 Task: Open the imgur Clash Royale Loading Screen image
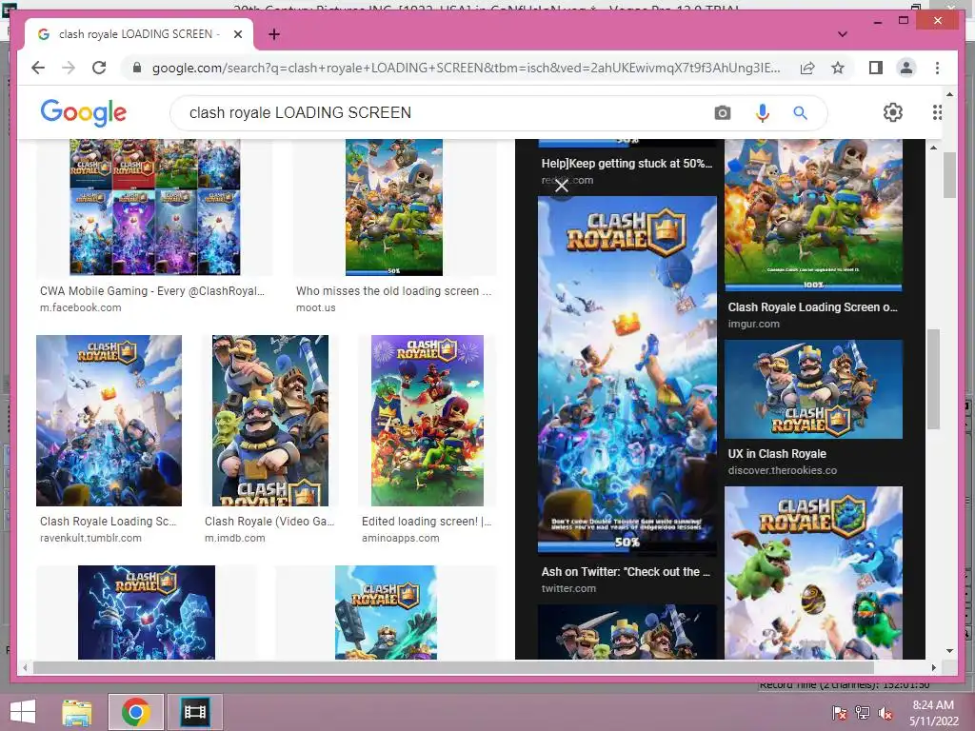tap(813, 215)
